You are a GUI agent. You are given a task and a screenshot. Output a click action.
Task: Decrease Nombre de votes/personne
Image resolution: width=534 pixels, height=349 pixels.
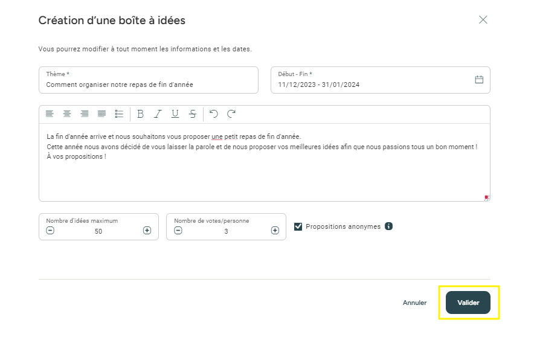178,231
